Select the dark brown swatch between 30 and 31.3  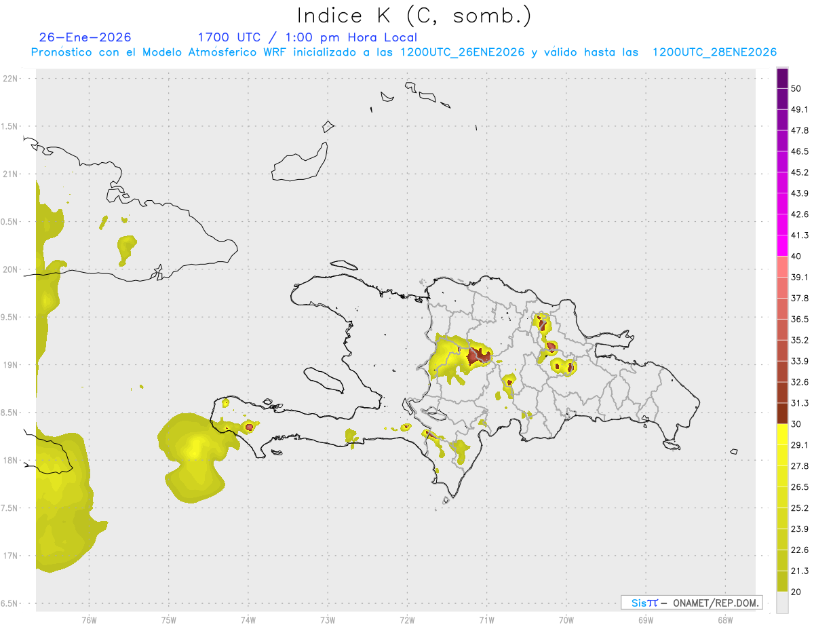(782, 413)
